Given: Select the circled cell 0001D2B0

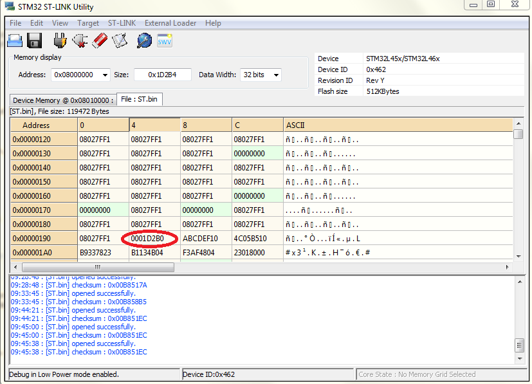Looking at the screenshot, I should click(x=155, y=239).
